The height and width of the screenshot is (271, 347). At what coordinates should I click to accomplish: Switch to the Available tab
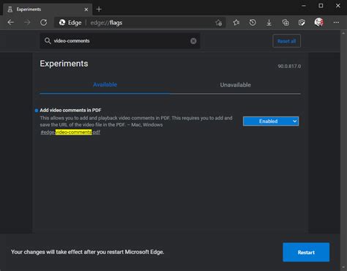pos(105,85)
